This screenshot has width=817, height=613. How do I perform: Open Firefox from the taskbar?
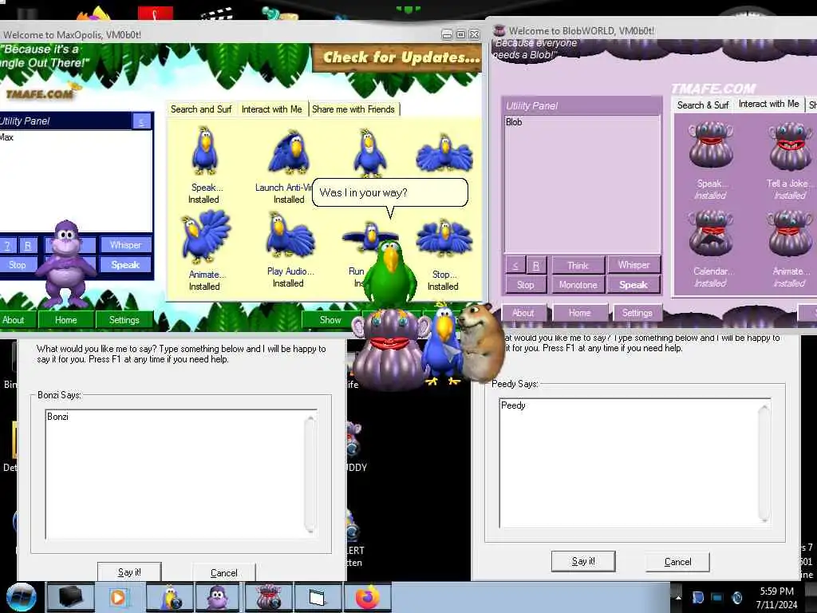pos(368,597)
